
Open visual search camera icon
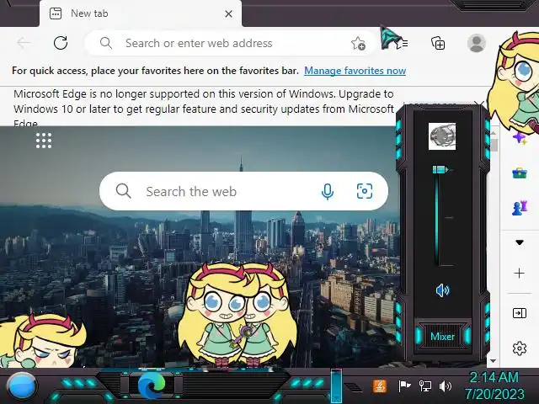coord(365,191)
